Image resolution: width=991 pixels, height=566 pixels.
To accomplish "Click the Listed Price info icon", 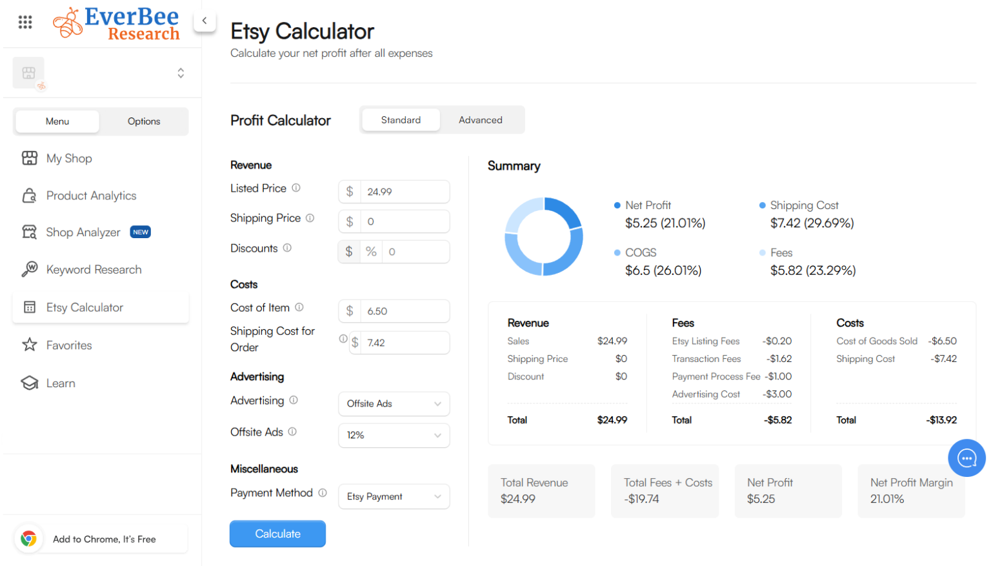I will (x=296, y=188).
